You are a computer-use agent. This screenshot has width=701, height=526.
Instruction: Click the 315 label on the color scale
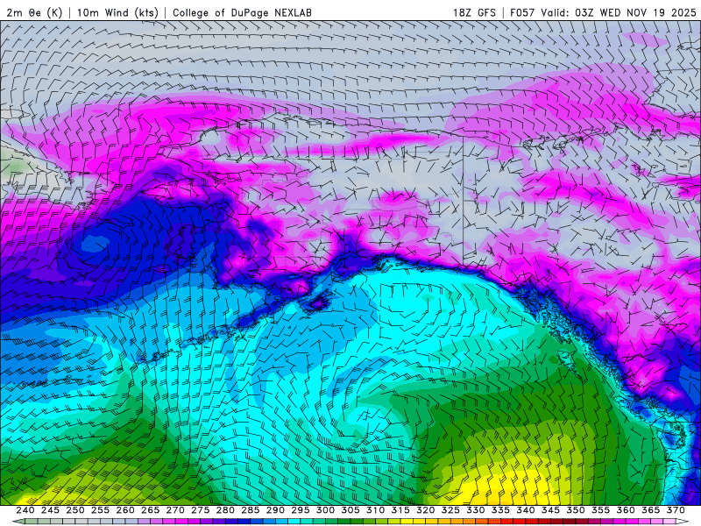[400, 510]
